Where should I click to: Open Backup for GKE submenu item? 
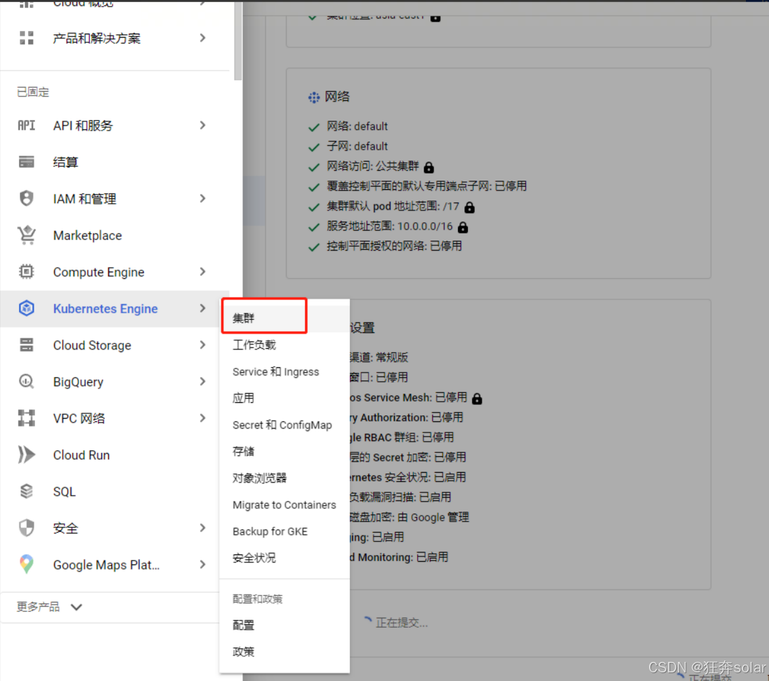(285, 531)
